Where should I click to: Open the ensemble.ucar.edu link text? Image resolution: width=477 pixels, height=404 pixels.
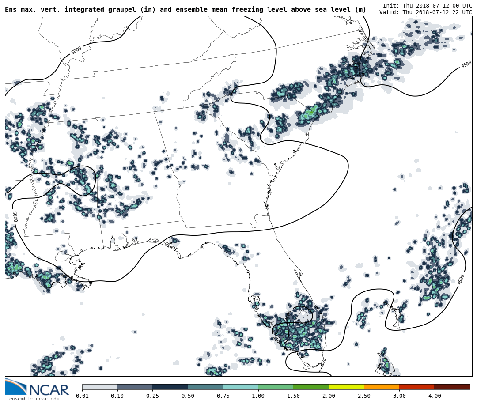click(x=34, y=399)
